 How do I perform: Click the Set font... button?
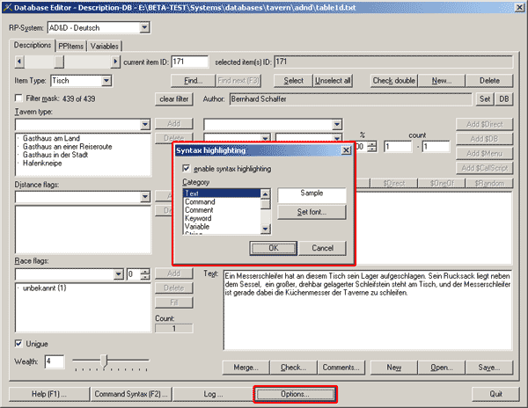tap(312, 213)
